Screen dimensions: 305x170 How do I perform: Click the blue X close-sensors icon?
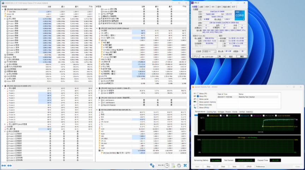pos(185,165)
